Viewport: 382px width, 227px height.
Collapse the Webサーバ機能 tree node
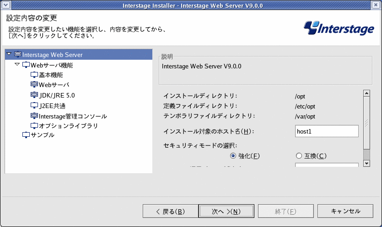pos(17,64)
